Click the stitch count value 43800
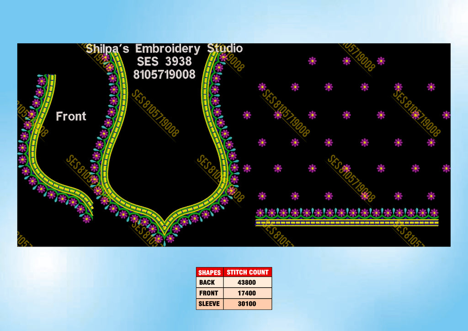 pos(246,283)
